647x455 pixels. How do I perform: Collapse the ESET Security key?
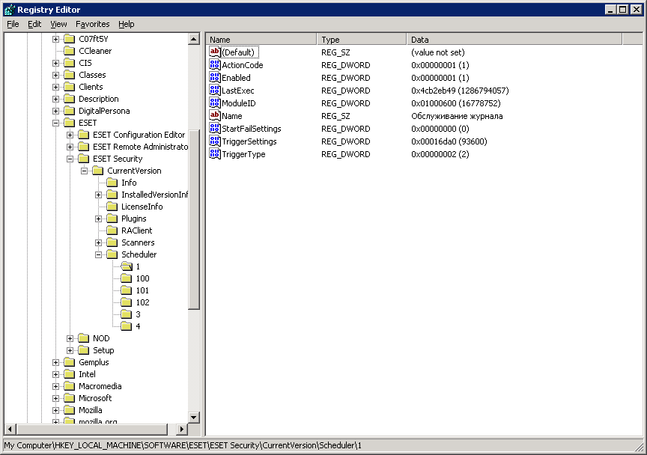(70, 159)
